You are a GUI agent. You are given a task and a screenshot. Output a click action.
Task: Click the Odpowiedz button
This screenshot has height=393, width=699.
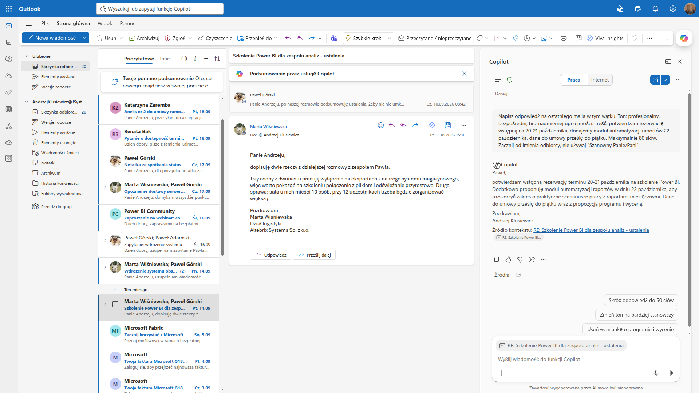(271, 255)
